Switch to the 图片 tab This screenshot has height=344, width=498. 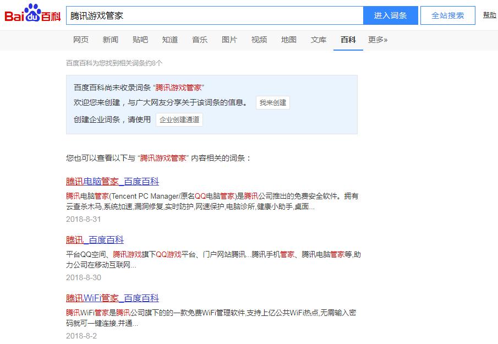pos(229,40)
